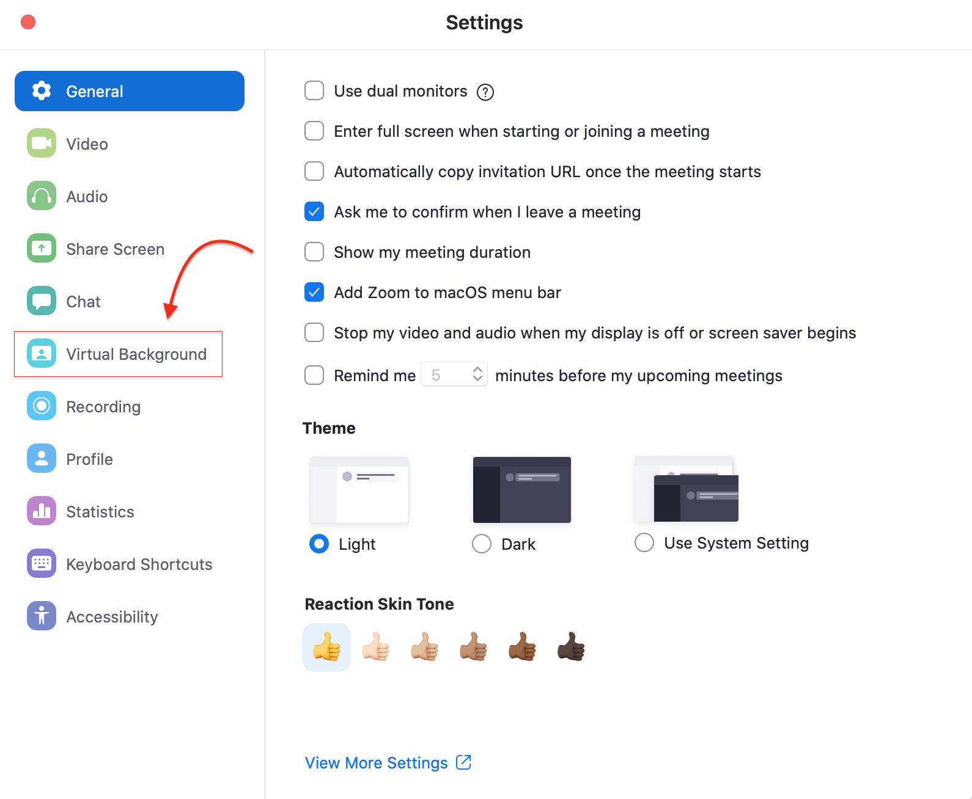Go to Share Screen settings
This screenshot has height=799, width=972.
tap(130, 249)
